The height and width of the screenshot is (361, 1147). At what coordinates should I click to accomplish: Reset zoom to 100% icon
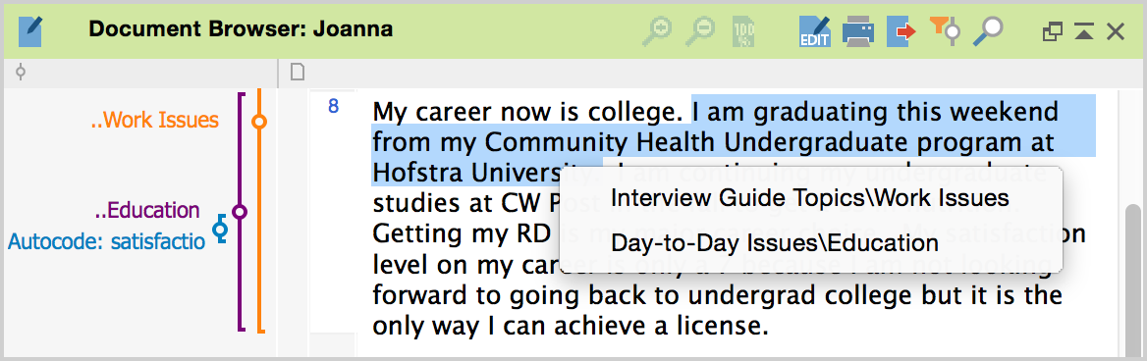744,30
